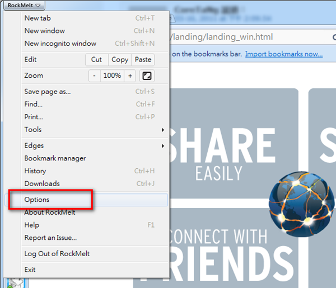Click the RockMelt globe logo
The image size is (336, 288).
(301, 204)
